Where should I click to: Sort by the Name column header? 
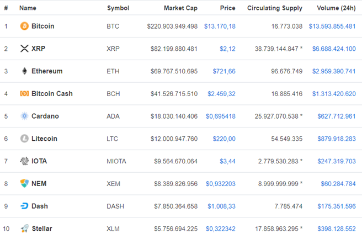(x=28, y=8)
